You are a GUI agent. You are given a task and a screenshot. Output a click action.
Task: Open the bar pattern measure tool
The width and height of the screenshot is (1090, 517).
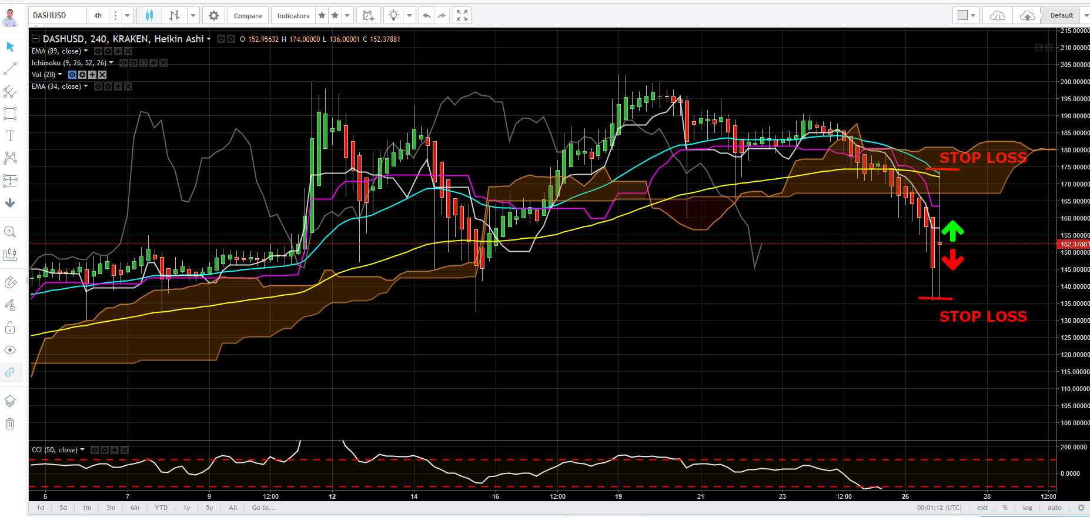pos(10,254)
